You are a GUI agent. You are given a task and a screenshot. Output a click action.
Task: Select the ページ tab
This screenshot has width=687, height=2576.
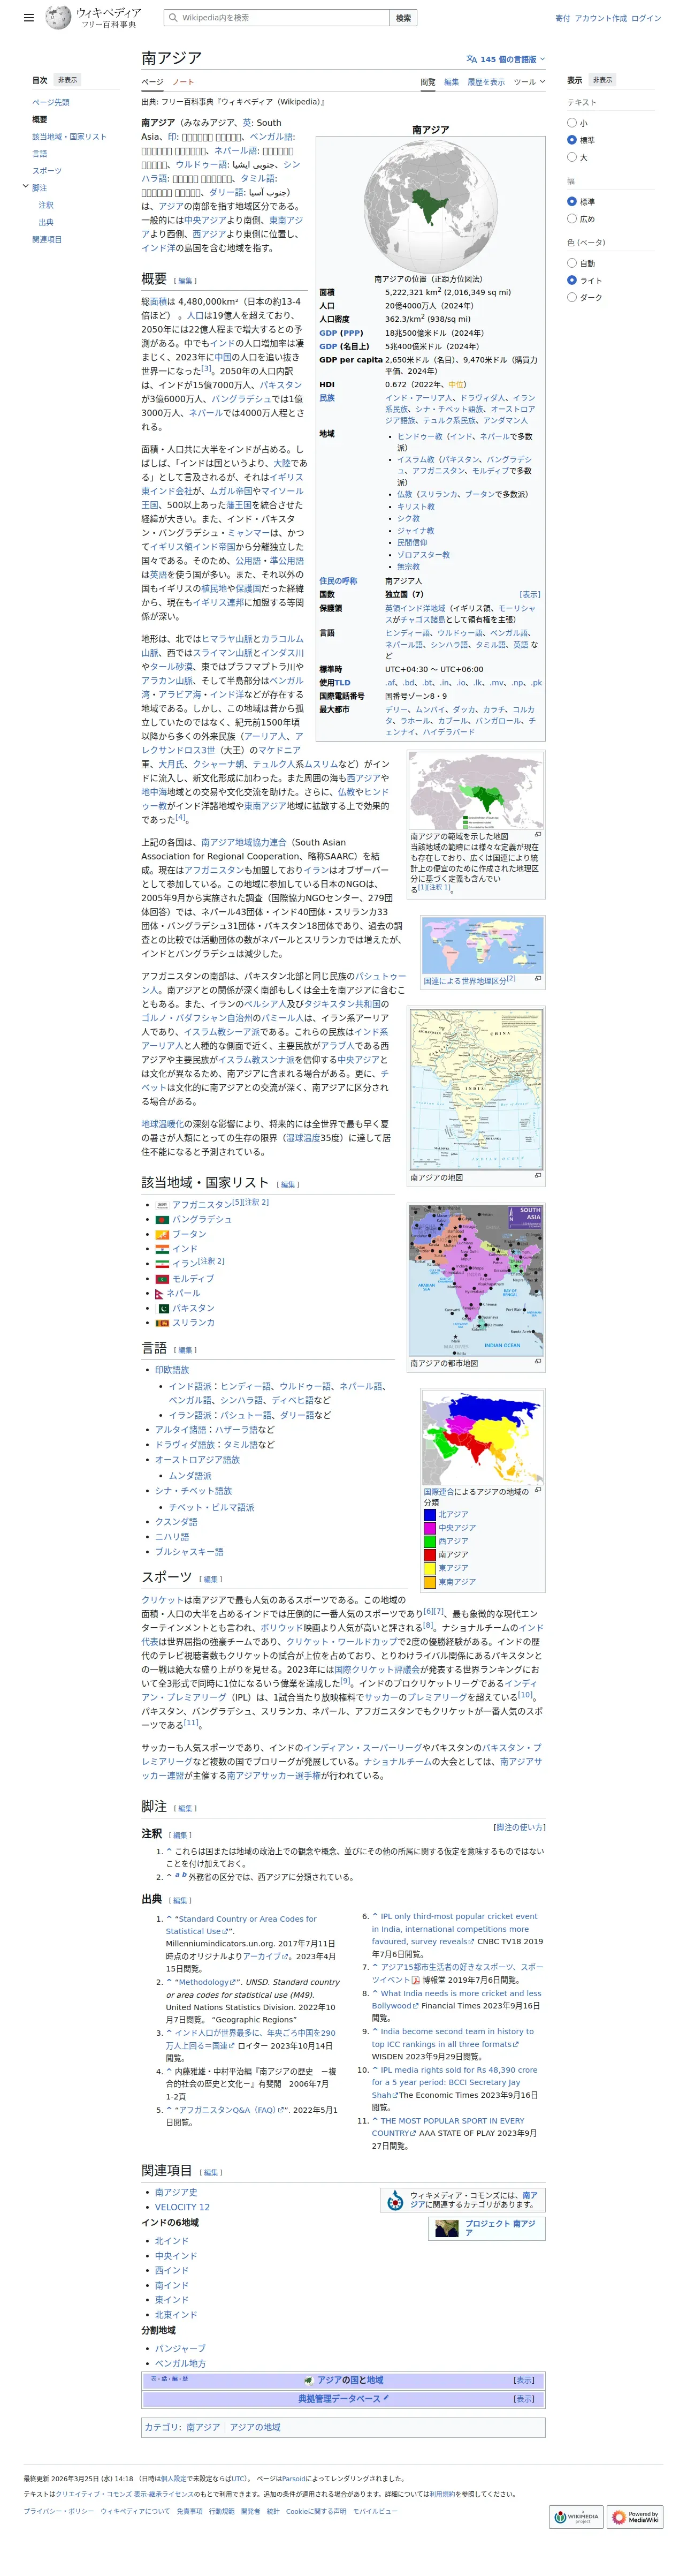pos(152,82)
